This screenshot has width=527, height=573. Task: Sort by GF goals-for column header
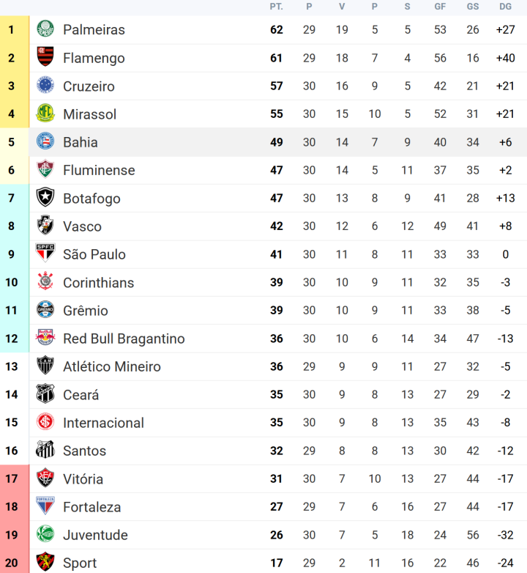440,7
